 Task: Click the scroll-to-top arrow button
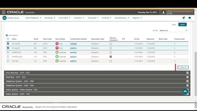coord(185,92)
